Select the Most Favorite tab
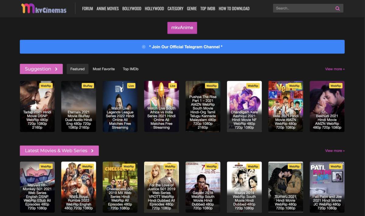The width and height of the screenshot is (365, 216). point(104,69)
